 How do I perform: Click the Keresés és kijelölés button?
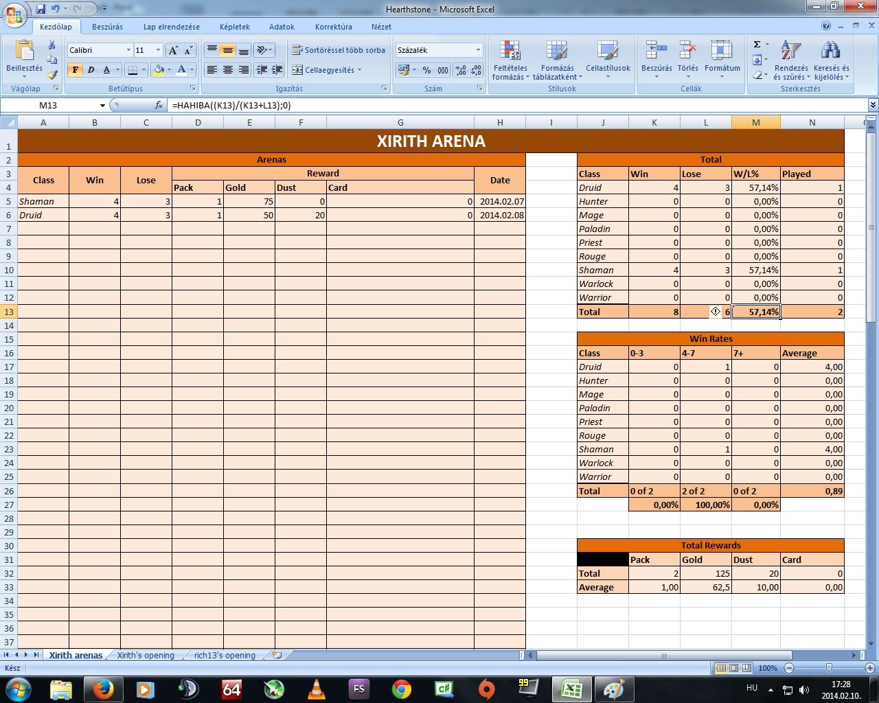(x=831, y=60)
